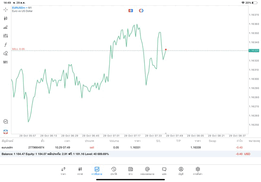Open the M1 timeframe selector
This screenshot has height=182, width=261.
pos(6,62)
